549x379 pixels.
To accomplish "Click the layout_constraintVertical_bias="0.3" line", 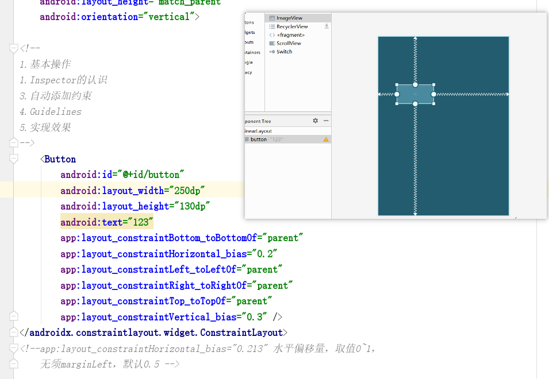I will [171, 317].
